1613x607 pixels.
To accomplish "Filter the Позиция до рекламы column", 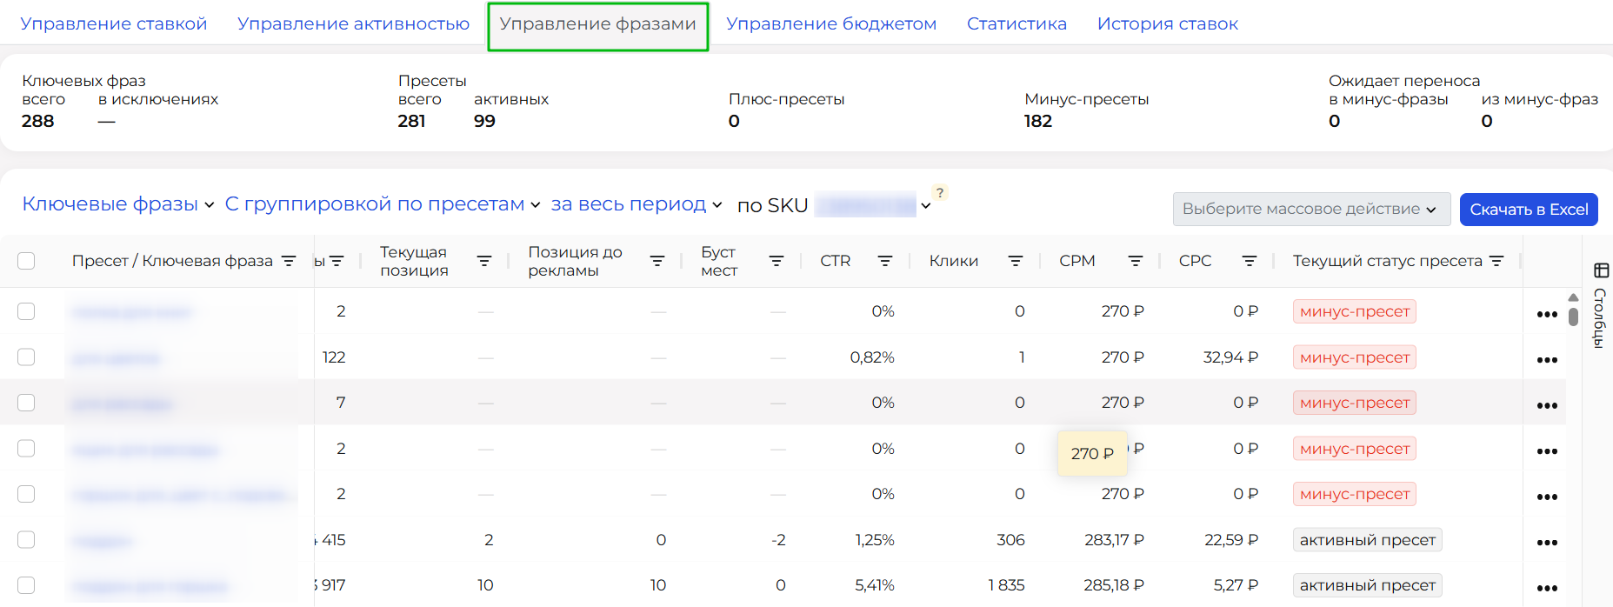I will (x=657, y=261).
